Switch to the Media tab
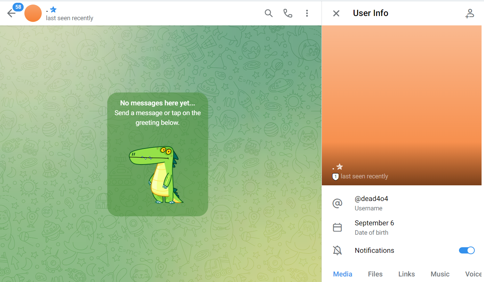Image resolution: width=484 pixels, height=282 pixels. click(x=342, y=274)
